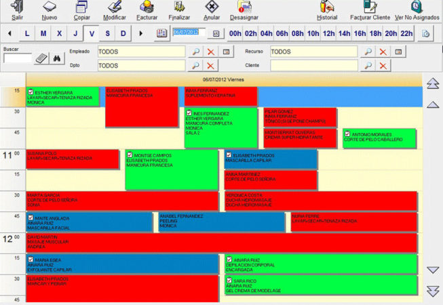
Task: Toggle checkbox on Sara Rico appointment
Action: 229,280
